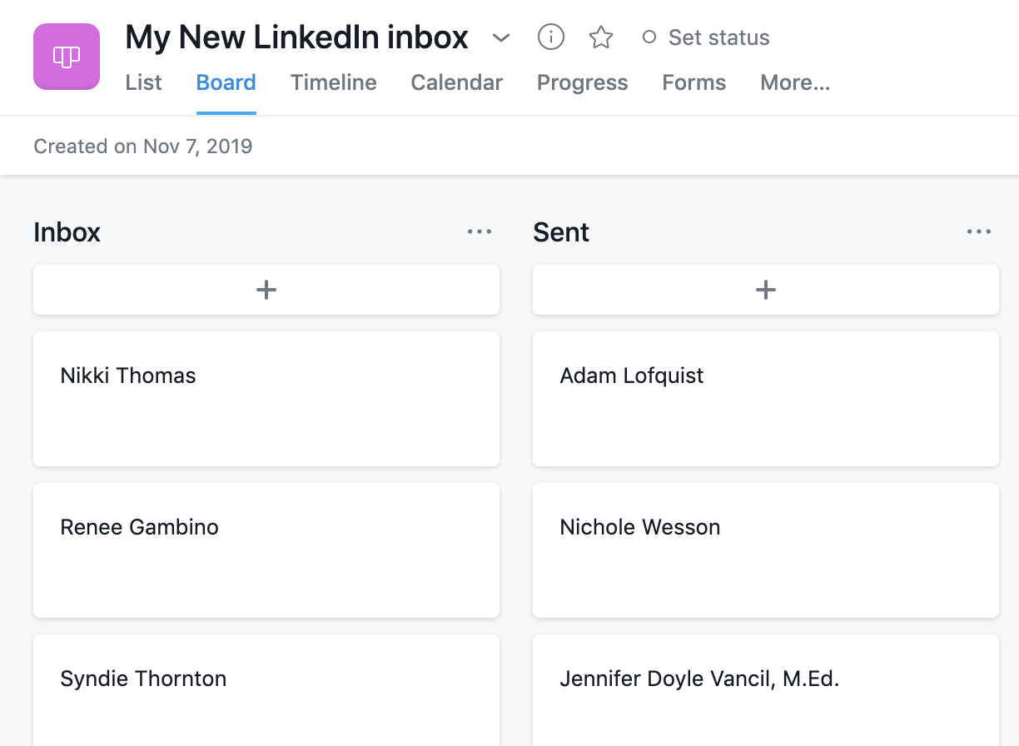The height and width of the screenshot is (746, 1019).
Task: Open project details info icon
Action: (x=551, y=37)
